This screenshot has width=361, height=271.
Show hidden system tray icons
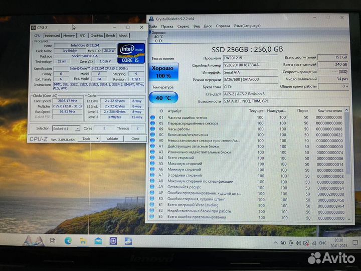[x=275, y=243]
